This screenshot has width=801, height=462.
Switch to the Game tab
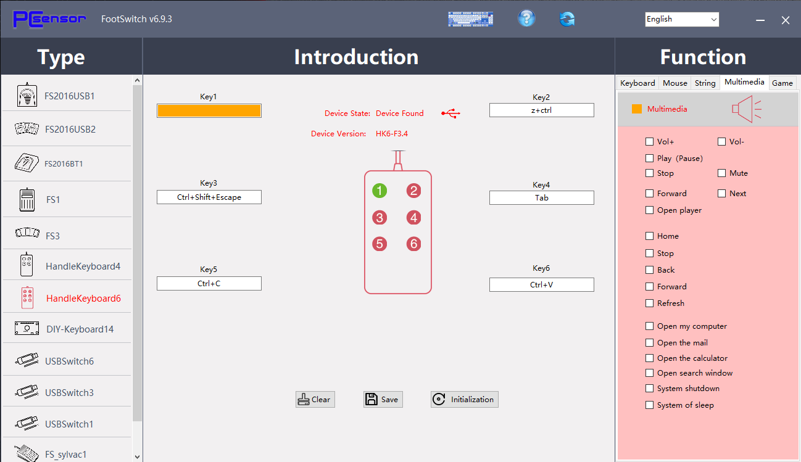coord(782,83)
